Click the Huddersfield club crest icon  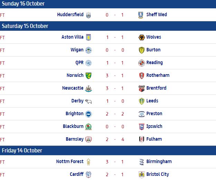pyautogui.click(x=88, y=15)
